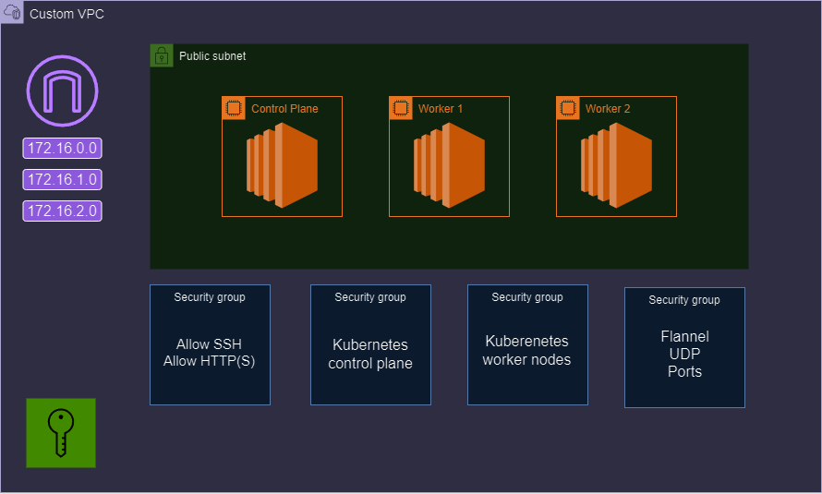Screen dimensions: 822x494
Task: Select the Public subnet lock icon
Action: pyautogui.click(x=162, y=55)
